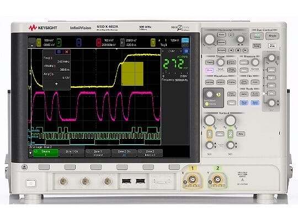Image resolution: width=298 pixels, height=222 pixels.
Task: Close the measurements popup with the X
Action: (67, 52)
